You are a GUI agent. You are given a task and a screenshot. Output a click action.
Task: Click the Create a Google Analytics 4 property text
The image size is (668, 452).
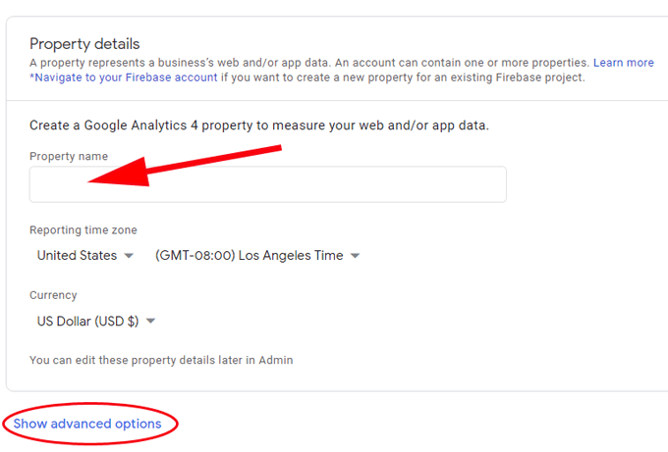point(259,126)
